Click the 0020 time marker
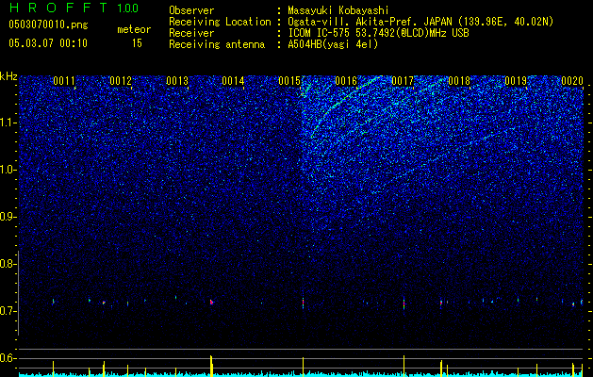The image size is (593, 377). point(572,81)
